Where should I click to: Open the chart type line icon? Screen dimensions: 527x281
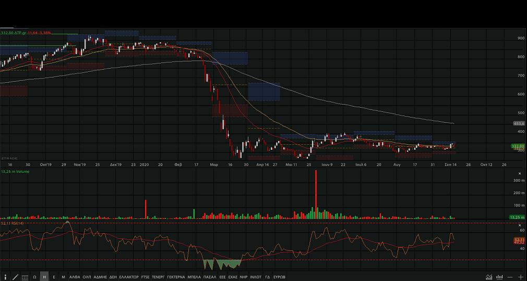pyautogui.click(x=489, y=277)
